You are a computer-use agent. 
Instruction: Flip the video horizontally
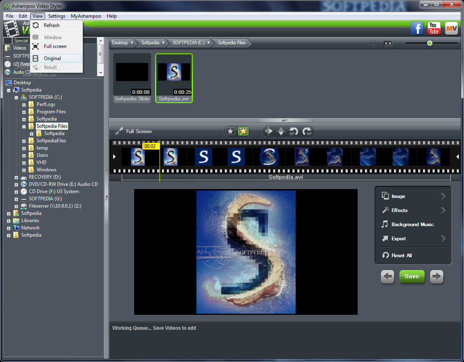click(268, 131)
